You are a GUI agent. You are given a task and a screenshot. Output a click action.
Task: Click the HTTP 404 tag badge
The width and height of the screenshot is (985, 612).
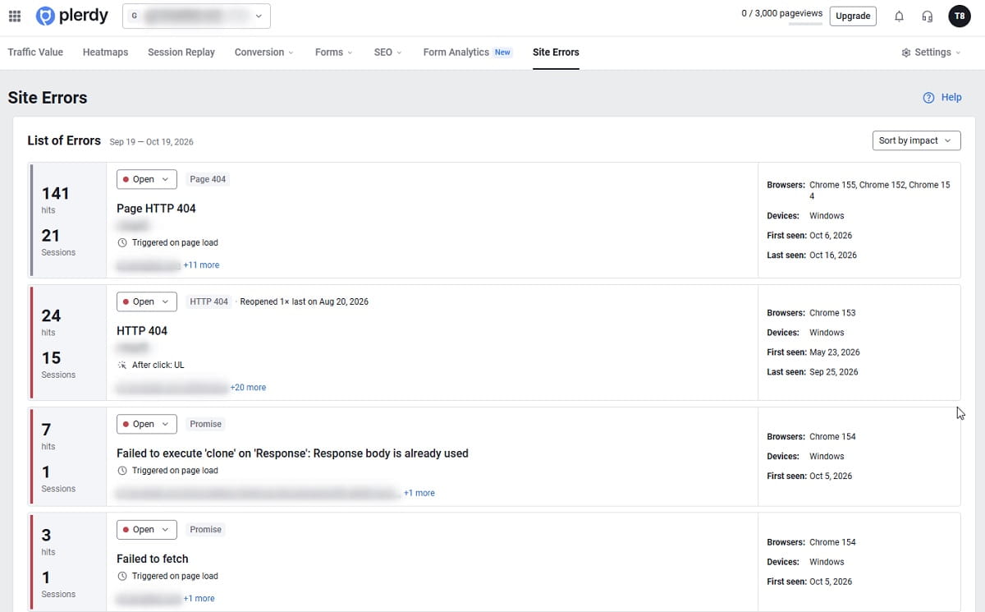(209, 301)
